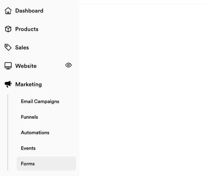This screenshot has width=207, height=176.
Task: Click the Dashboard house icon
Action: (8, 11)
